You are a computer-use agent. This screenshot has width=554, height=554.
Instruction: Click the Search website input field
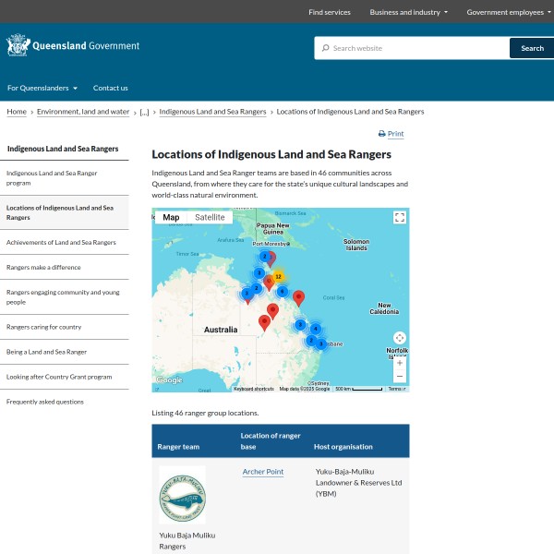click(x=415, y=48)
